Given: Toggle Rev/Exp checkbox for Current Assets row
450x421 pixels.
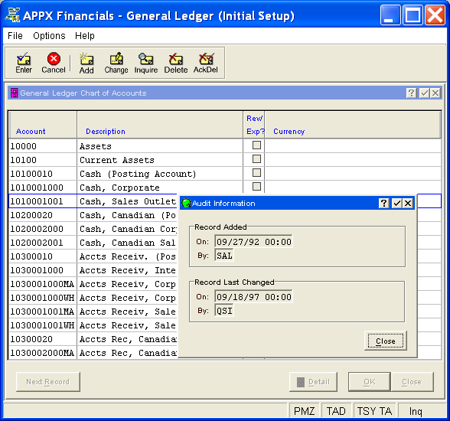Looking at the screenshot, I should point(256,159).
